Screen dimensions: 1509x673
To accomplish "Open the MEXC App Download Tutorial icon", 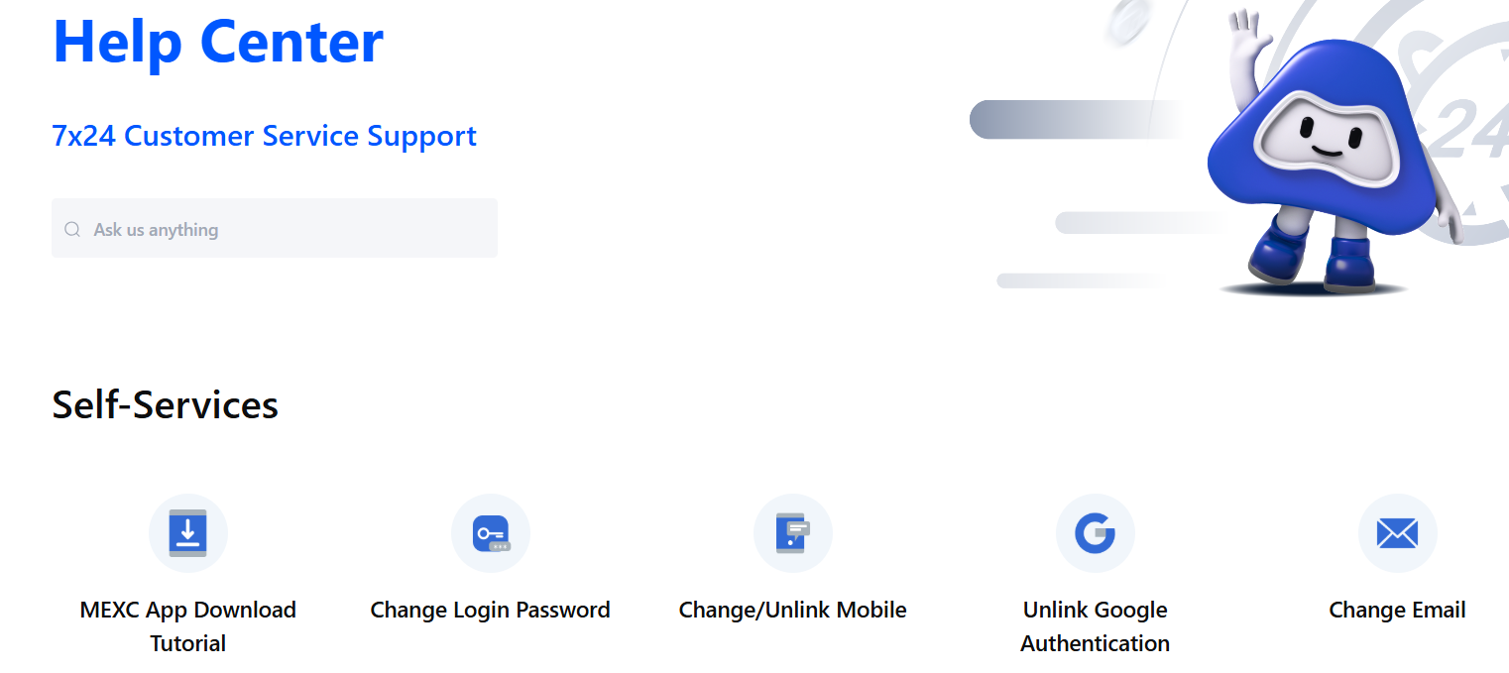I will point(188,533).
